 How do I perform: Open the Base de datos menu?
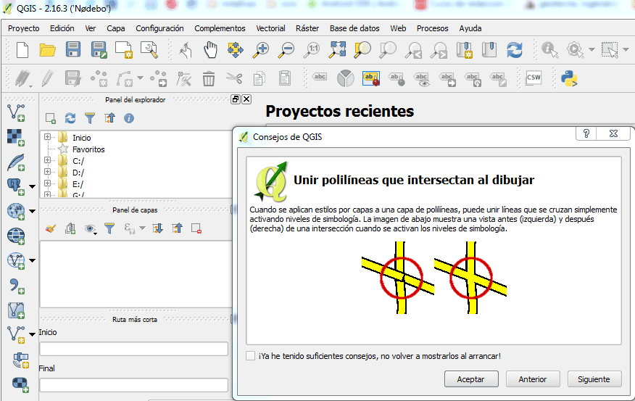point(354,28)
